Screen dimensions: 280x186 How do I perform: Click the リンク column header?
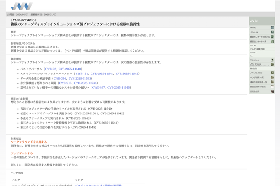[79, 180]
